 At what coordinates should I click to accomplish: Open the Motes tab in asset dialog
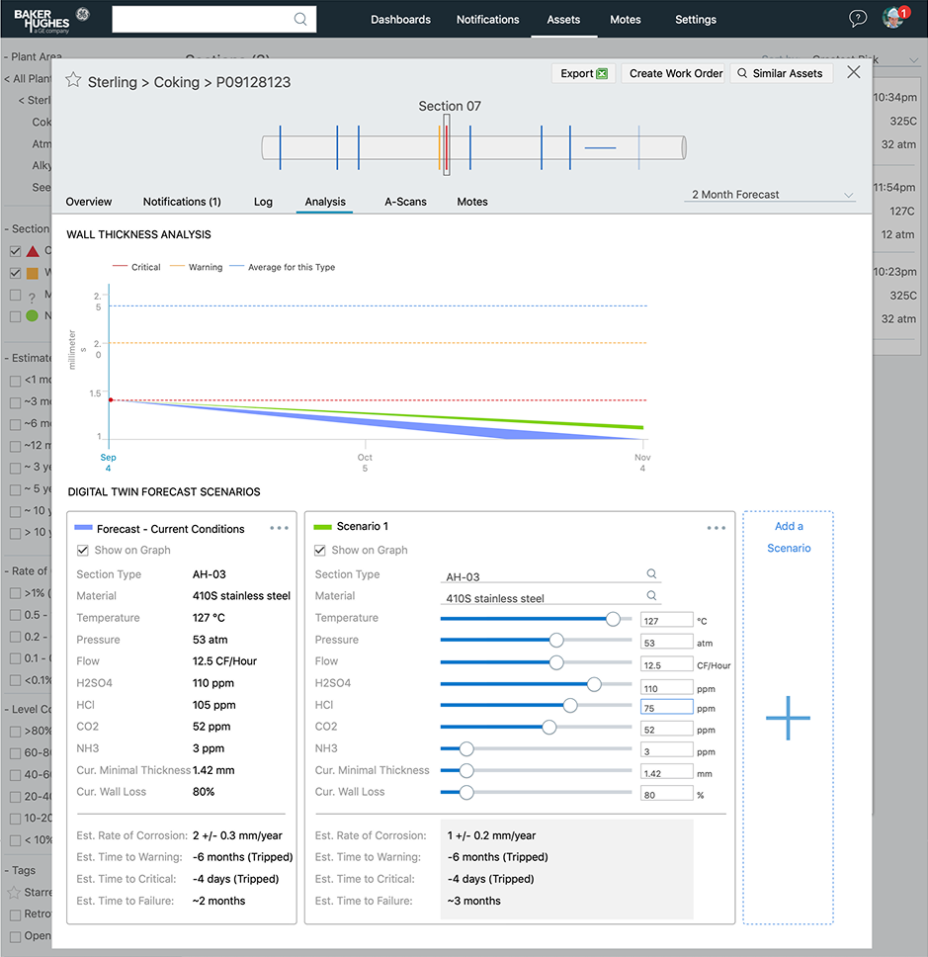[x=472, y=202]
